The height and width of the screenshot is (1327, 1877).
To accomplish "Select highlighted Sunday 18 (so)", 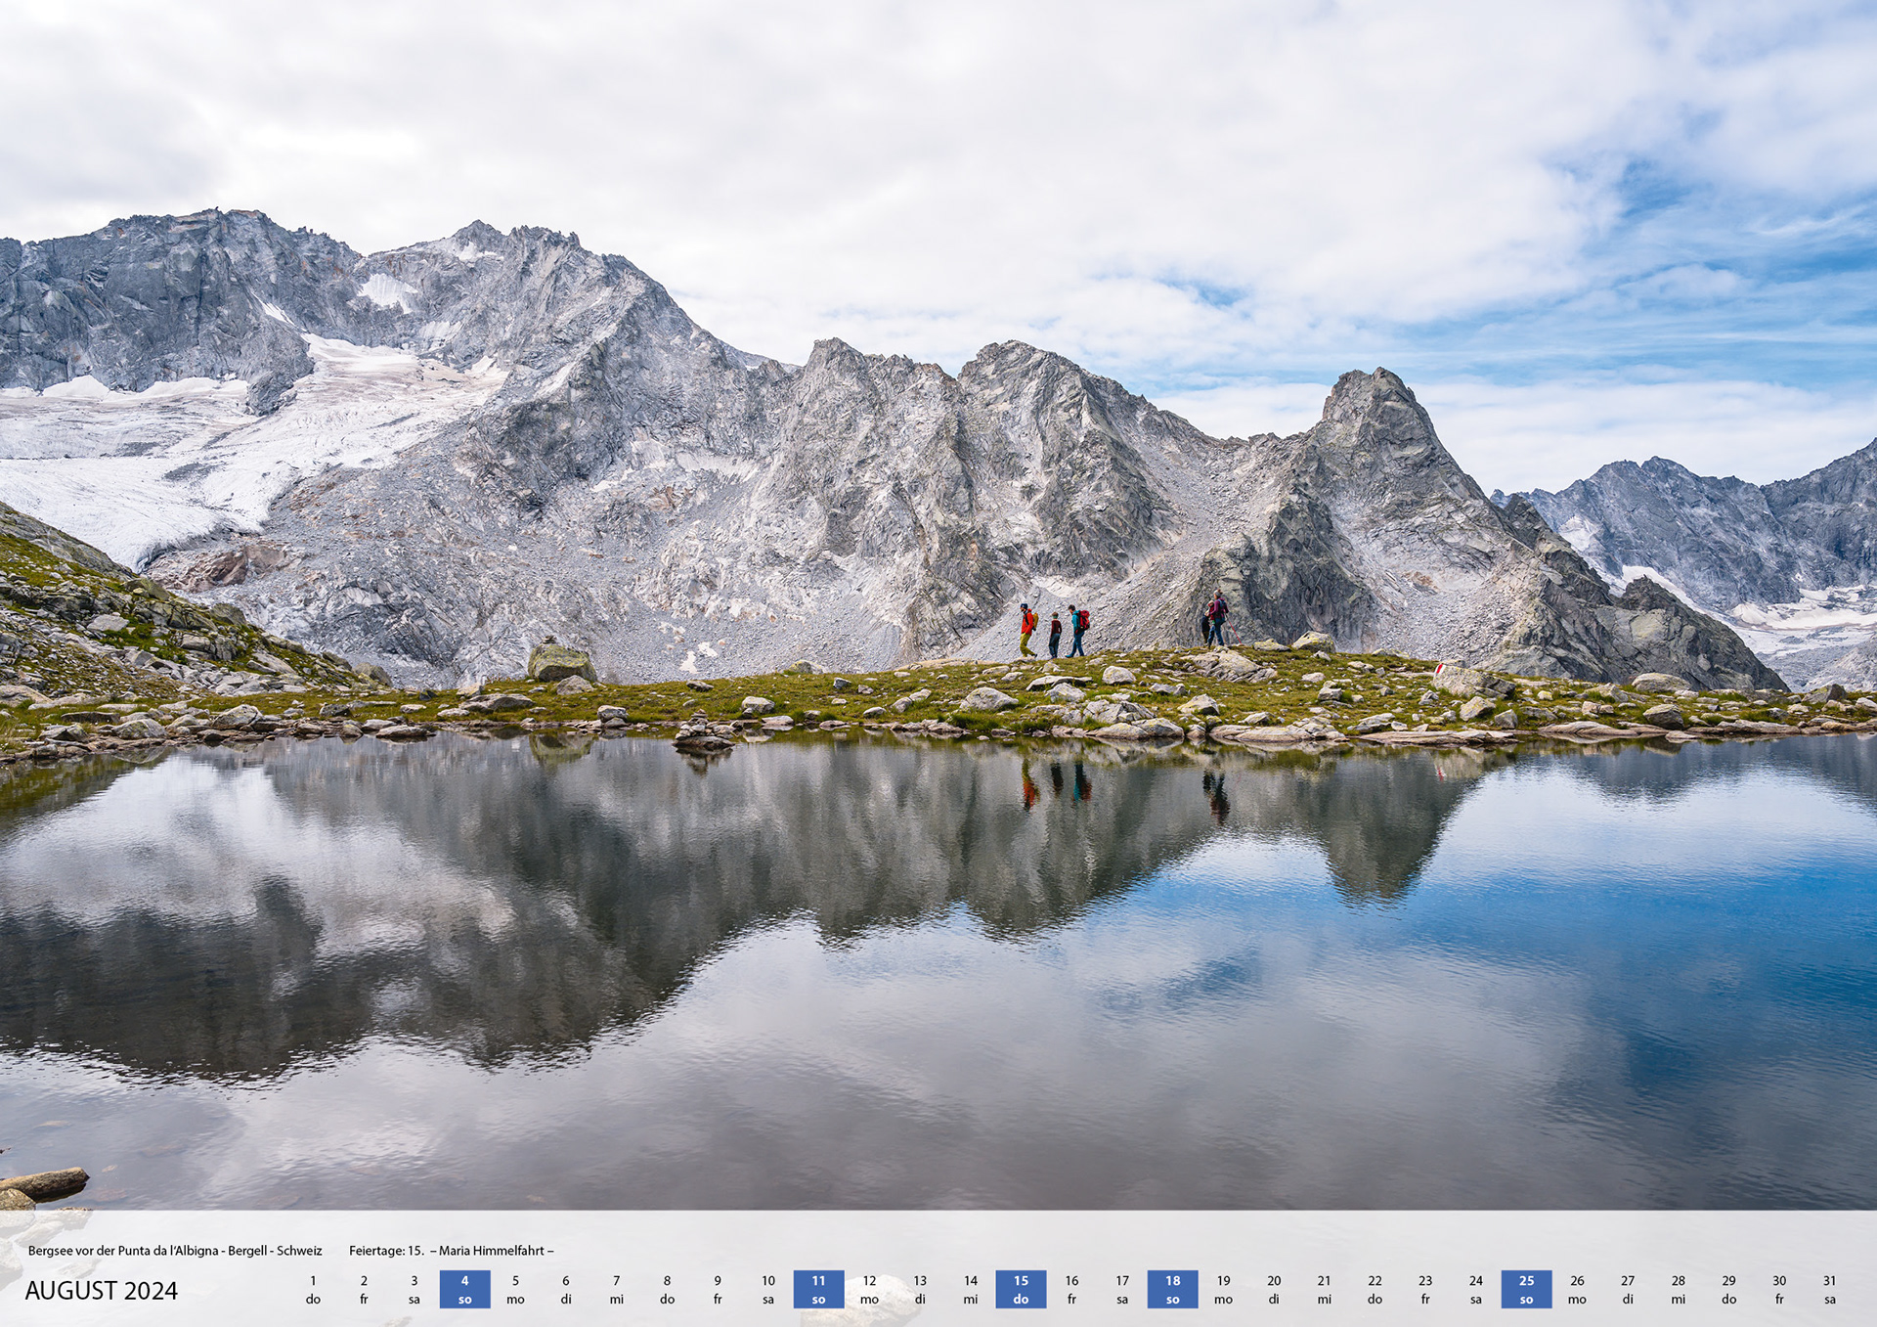I will (1172, 1290).
